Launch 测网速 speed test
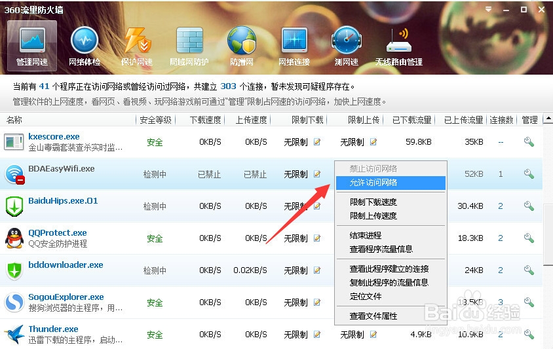The image size is (553, 349). [347, 46]
